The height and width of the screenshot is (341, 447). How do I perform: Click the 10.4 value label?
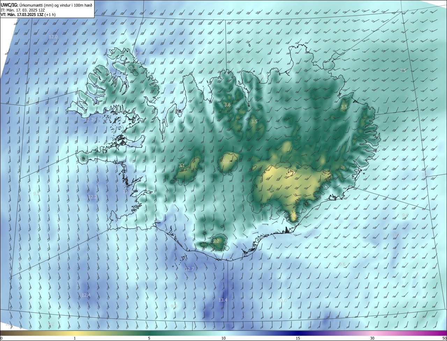click(x=32, y=101)
